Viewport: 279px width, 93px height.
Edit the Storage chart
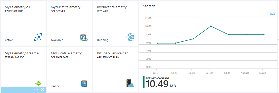[x=272, y=14]
